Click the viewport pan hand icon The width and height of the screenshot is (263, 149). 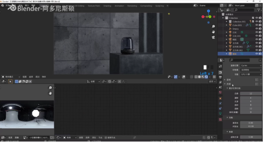point(213,32)
